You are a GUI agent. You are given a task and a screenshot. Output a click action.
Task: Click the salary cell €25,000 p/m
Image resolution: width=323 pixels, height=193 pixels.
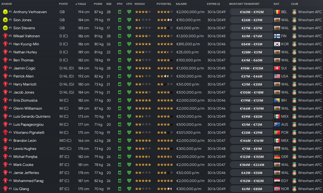(187, 52)
